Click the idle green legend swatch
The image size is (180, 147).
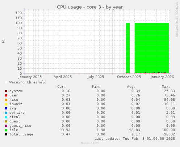(x=6, y=130)
